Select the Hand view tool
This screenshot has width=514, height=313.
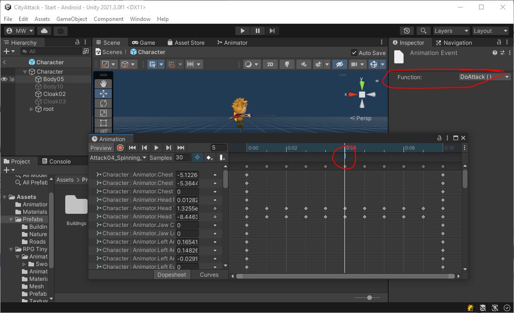(x=103, y=84)
